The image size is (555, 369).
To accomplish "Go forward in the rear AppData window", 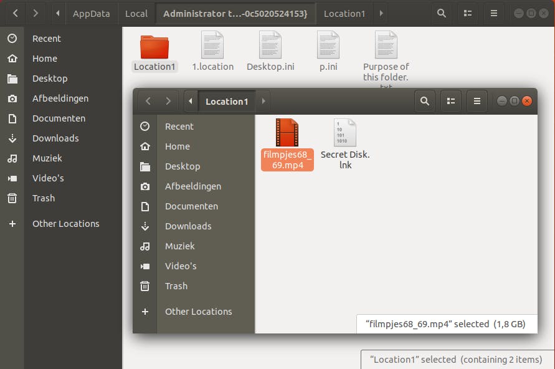I will point(35,14).
